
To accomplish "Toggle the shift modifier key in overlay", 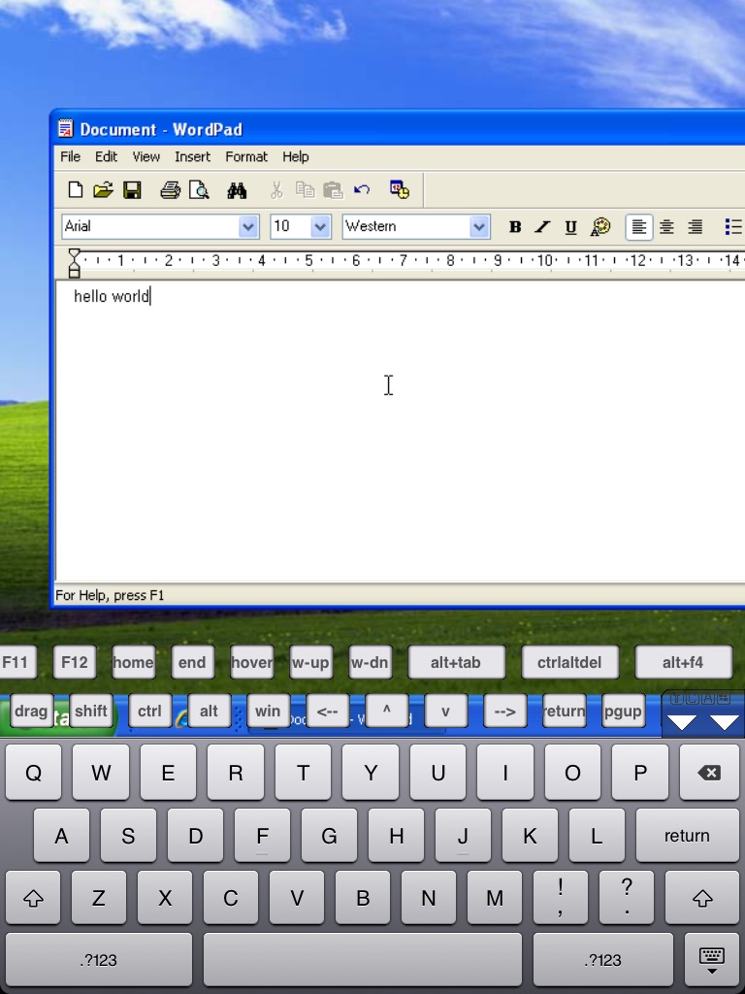I will [90, 711].
